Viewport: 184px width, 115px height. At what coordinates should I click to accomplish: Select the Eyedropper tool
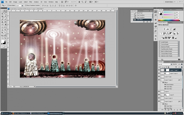click(x=5, y=17)
